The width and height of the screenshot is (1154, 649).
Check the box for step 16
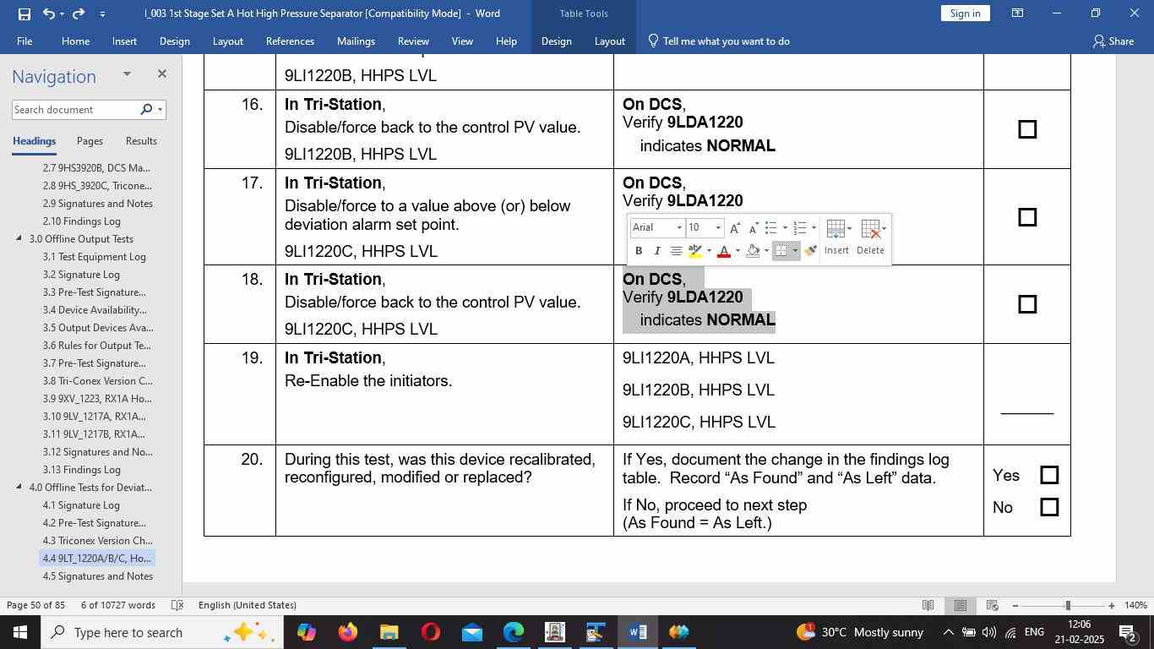coord(1026,129)
